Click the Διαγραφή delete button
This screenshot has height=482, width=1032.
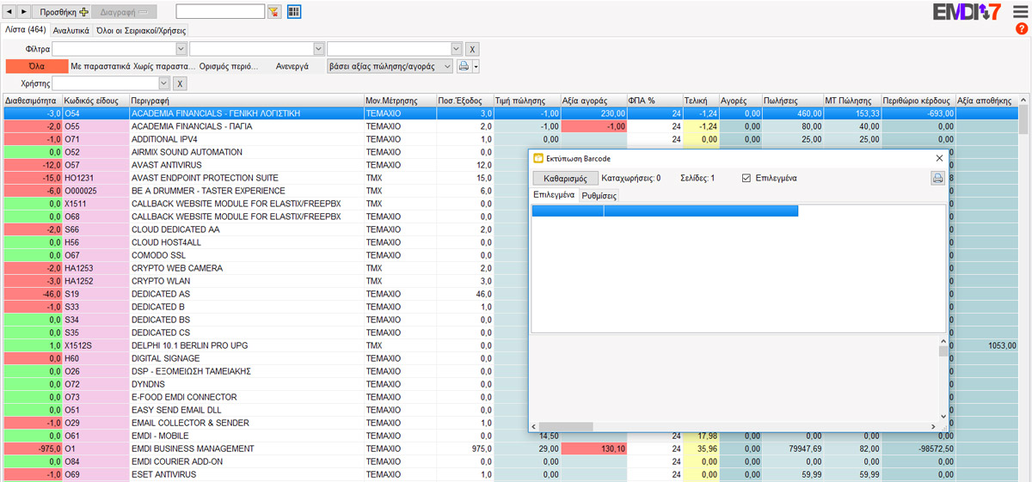tap(124, 12)
